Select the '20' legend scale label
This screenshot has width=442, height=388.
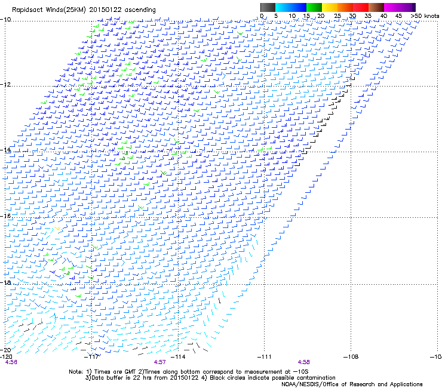(321, 16)
